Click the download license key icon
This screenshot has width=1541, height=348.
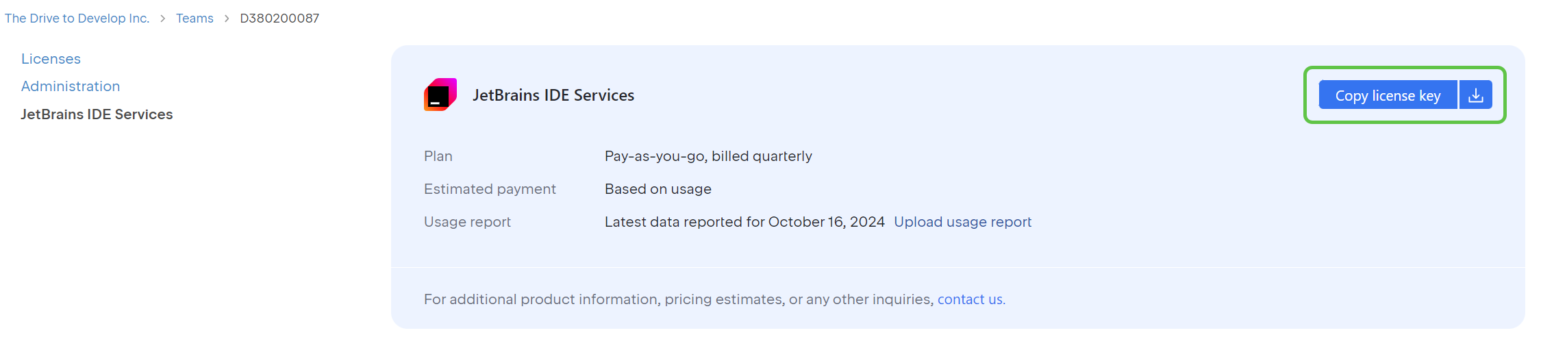click(x=1476, y=95)
